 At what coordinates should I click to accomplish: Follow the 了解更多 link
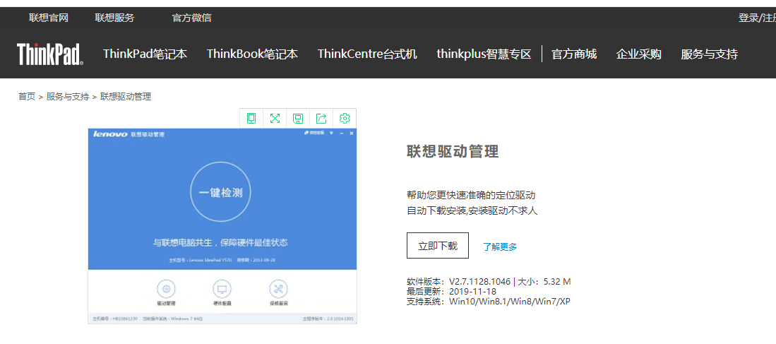point(500,247)
